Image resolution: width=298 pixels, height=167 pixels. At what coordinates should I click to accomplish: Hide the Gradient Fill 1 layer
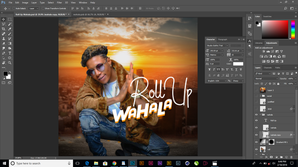click(x=257, y=142)
